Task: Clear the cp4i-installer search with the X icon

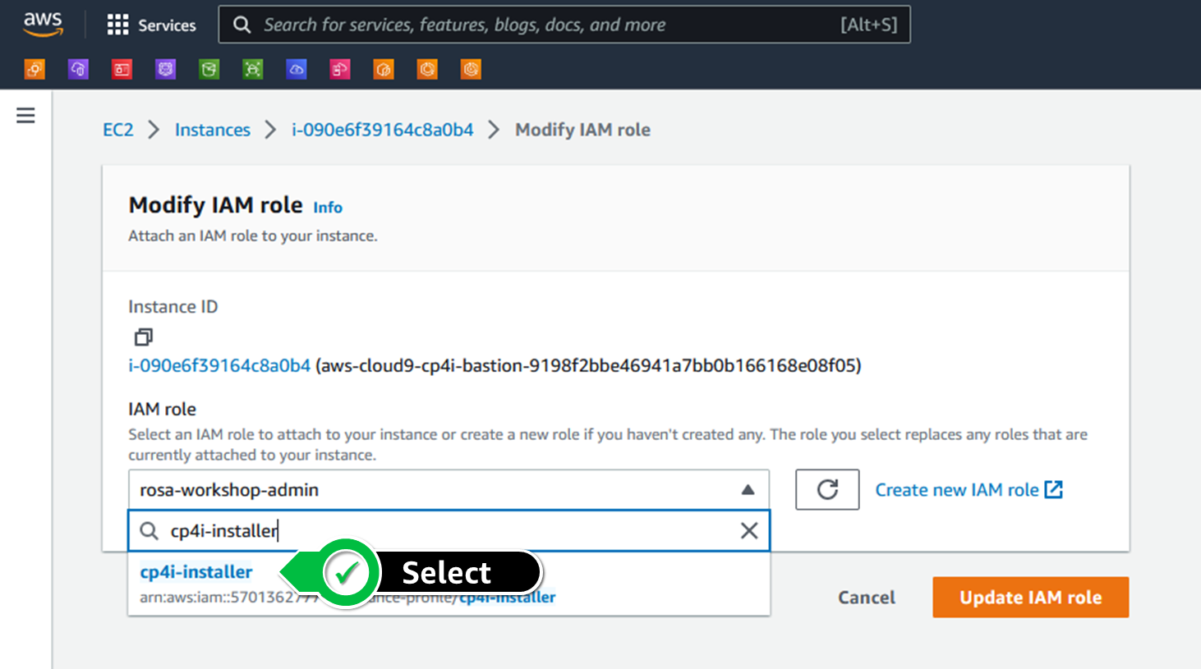Action: [748, 530]
